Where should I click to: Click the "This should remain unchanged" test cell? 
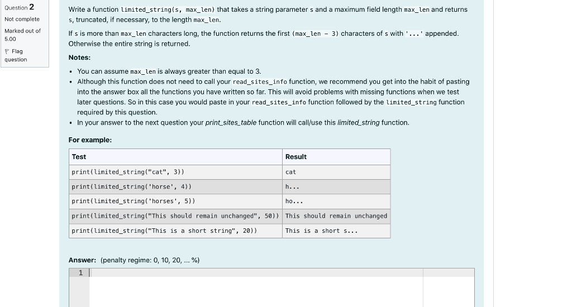(x=175, y=216)
